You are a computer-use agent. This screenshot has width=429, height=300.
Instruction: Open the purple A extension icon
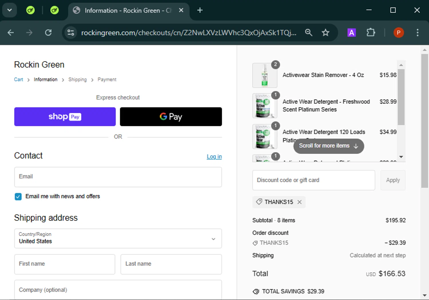[x=351, y=33]
